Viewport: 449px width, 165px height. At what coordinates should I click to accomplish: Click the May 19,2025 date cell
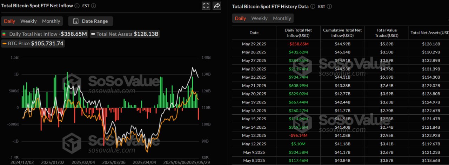pos(254,102)
